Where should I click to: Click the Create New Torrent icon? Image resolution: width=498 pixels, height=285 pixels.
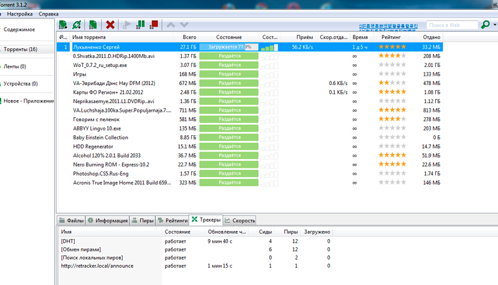(x=93, y=25)
